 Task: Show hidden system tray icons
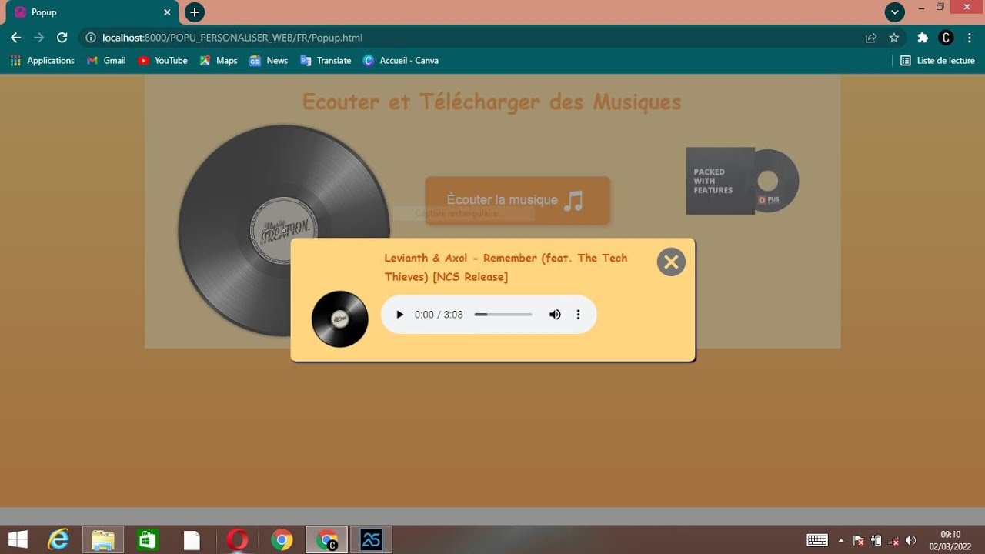coord(840,540)
